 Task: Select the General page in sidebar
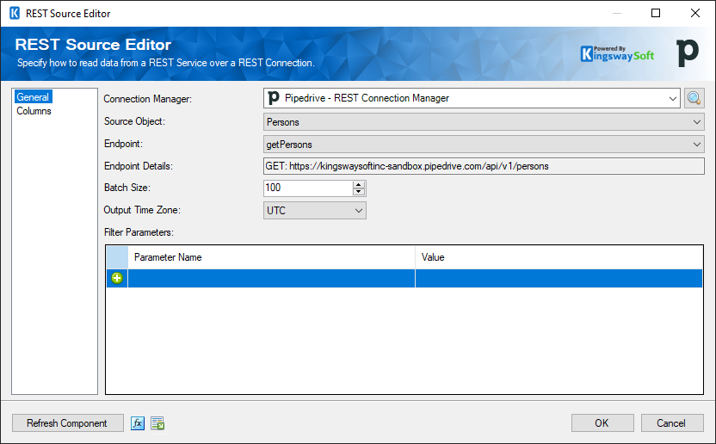[x=33, y=97]
